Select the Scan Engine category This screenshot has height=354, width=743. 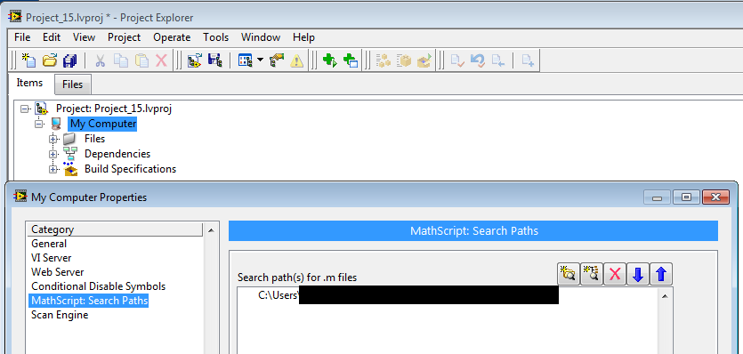[x=60, y=315]
